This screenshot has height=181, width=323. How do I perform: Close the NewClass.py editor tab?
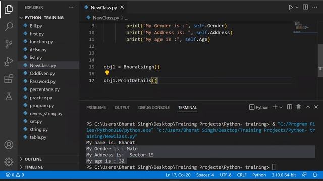tap(122, 7)
